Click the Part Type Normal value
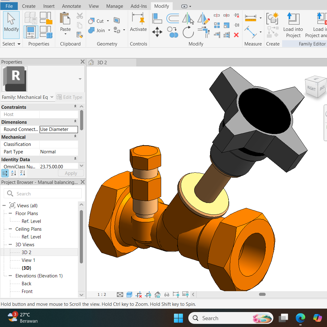The width and height of the screenshot is (327, 327). 59,152
